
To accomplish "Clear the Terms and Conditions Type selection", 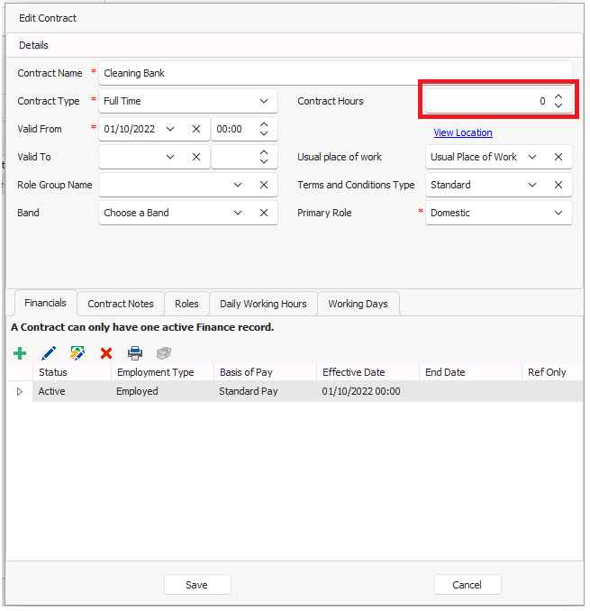I will point(558,185).
